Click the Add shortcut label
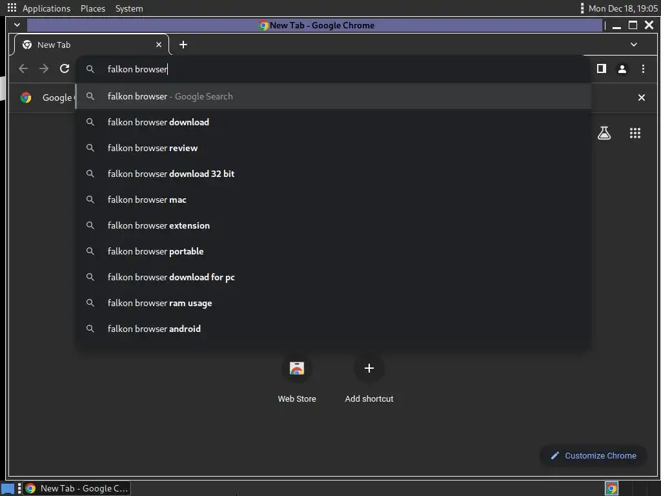 click(369, 398)
